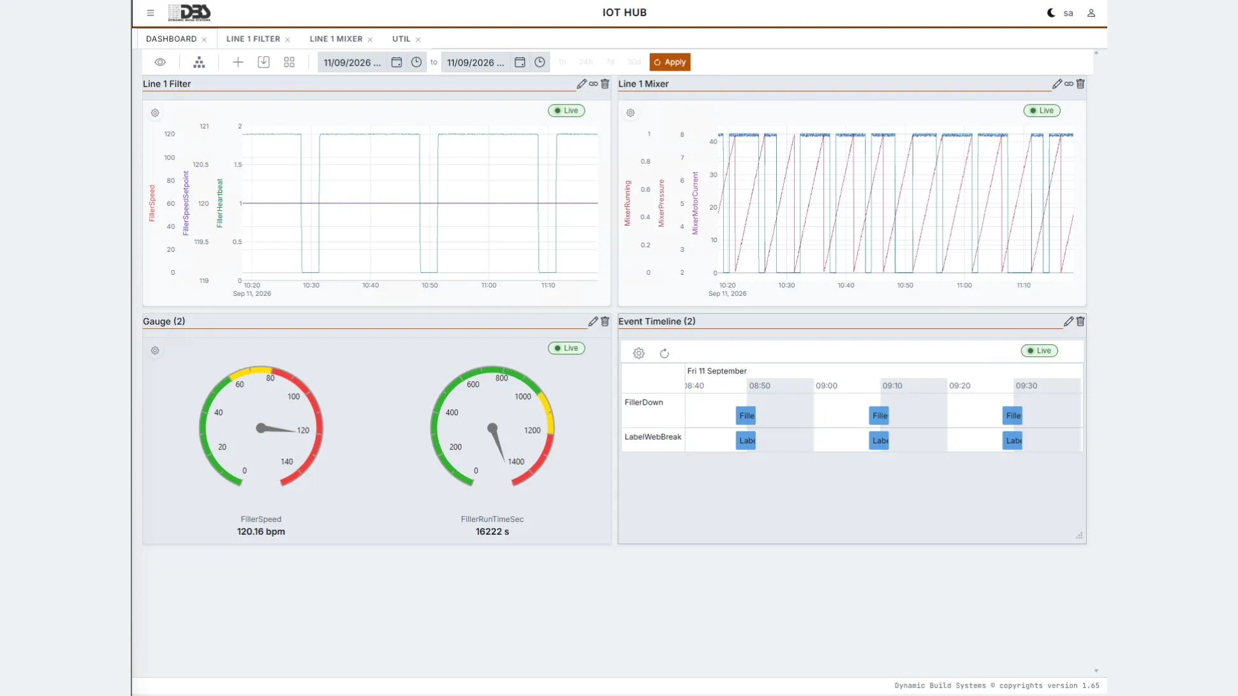Select the LabelWebBreak event near 09:10

[x=879, y=440]
